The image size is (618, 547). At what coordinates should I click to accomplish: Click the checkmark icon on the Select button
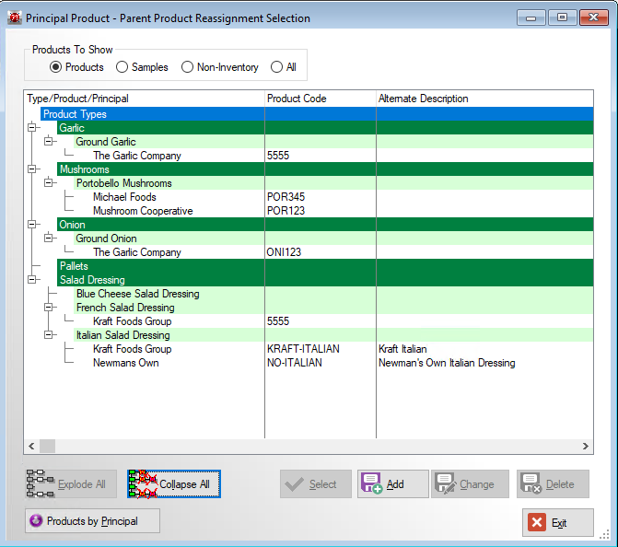point(294,484)
